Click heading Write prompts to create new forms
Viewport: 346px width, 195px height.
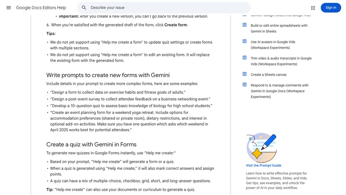(108, 75)
